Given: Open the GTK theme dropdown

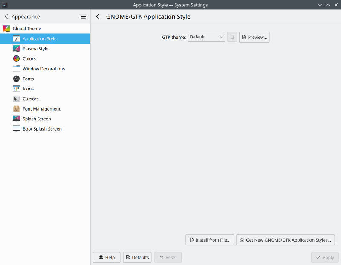Looking at the screenshot, I should 206,37.
